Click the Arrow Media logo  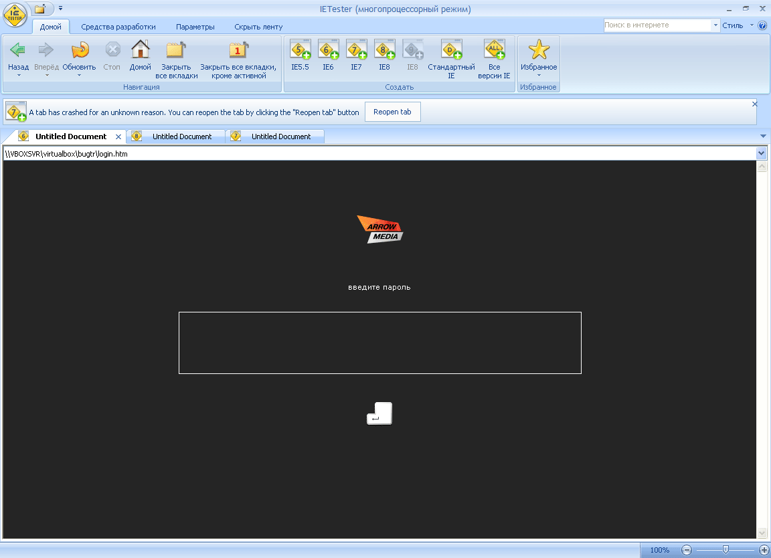[380, 229]
